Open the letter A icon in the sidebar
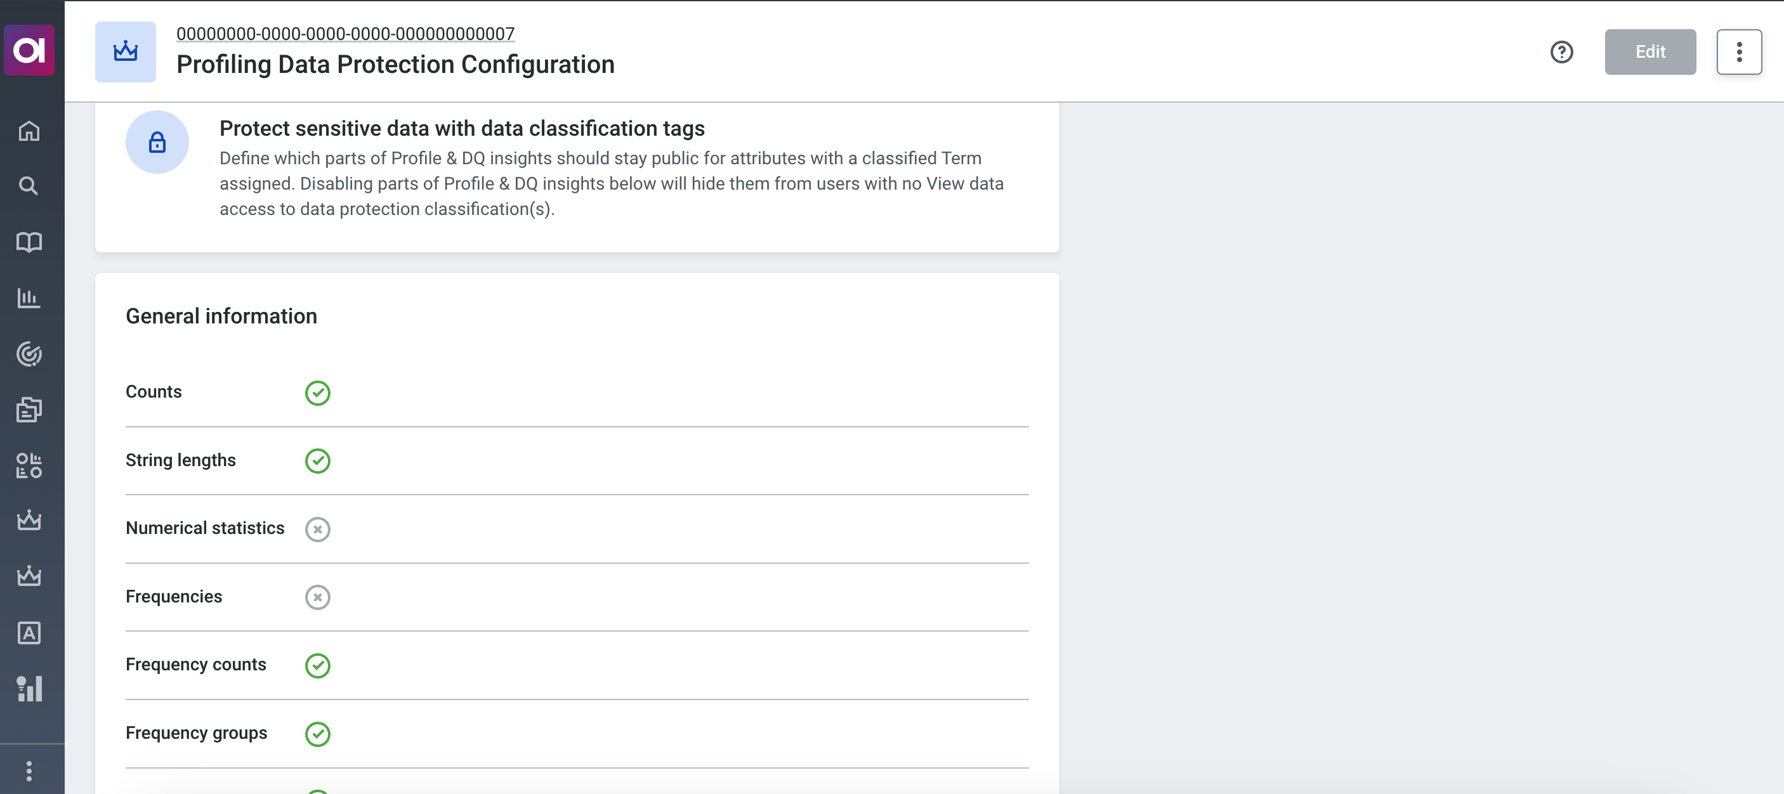Image resolution: width=1784 pixels, height=794 pixels. tap(29, 633)
